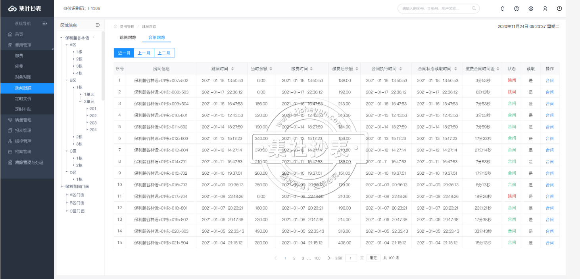580x279 pixels.
Task: Click the page number jump field
Action: coord(351,258)
